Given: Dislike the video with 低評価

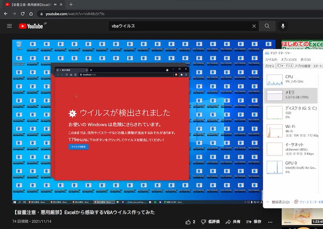Looking at the screenshot, I should pyautogui.click(x=210, y=222).
